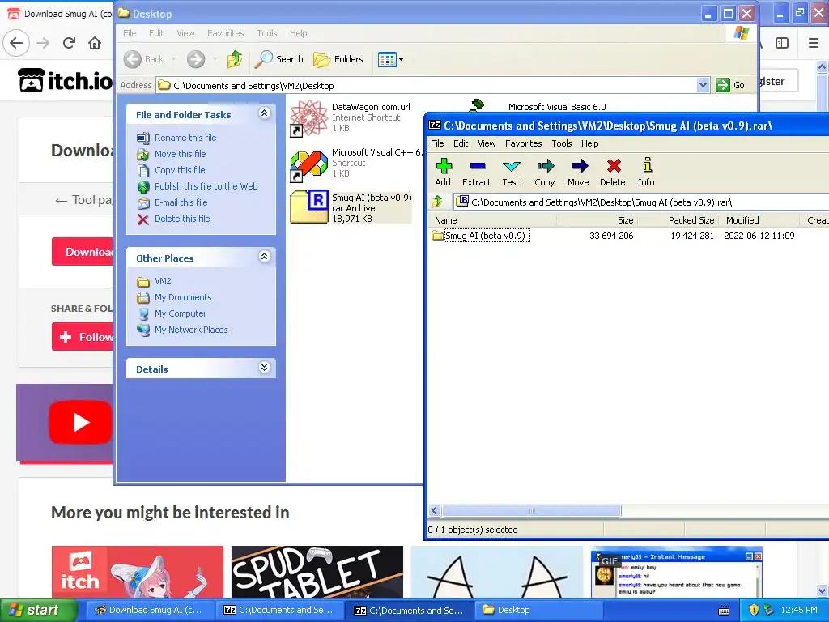The width and height of the screenshot is (829, 622).
Task: Click the Add button in 7-Zip toolbar
Action: [443, 173]
